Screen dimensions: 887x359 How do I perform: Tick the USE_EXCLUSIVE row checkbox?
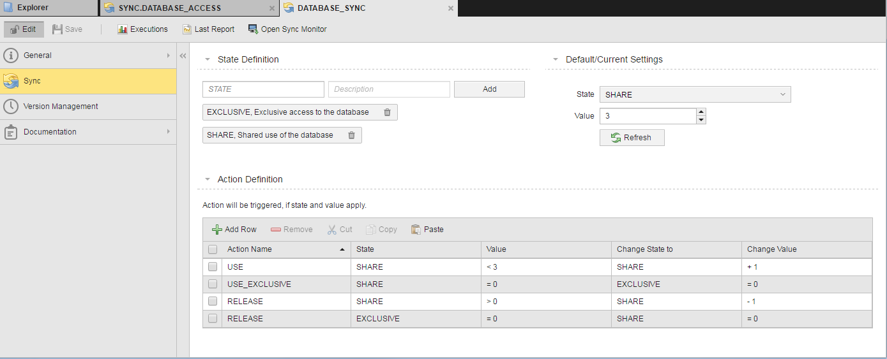(213, 284)
